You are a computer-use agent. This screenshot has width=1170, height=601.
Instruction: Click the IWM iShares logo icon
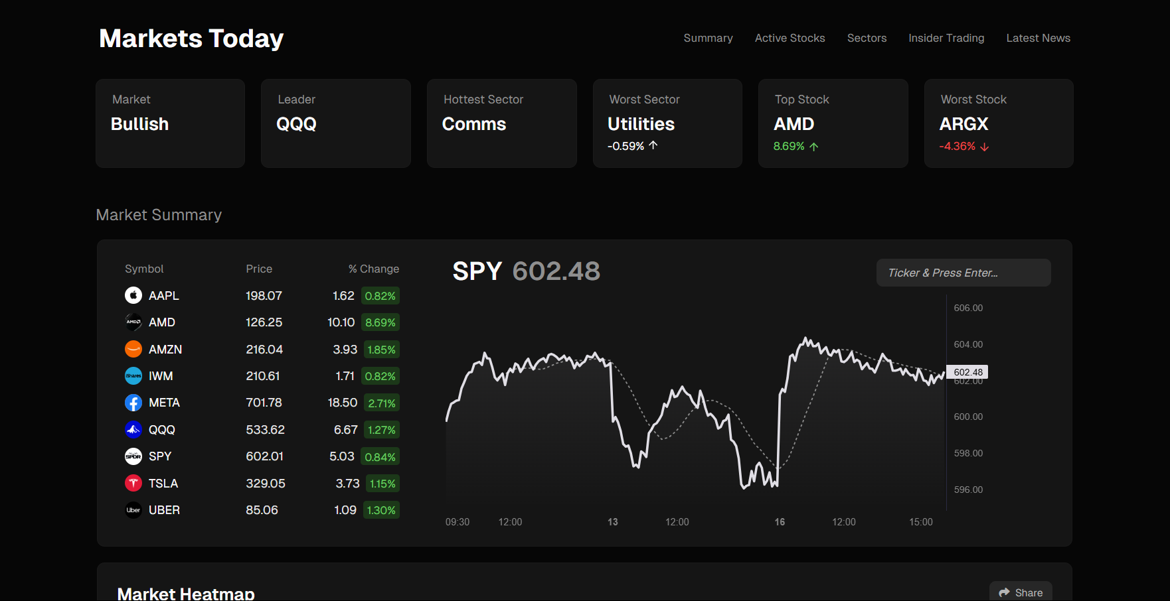coord(133,375)
